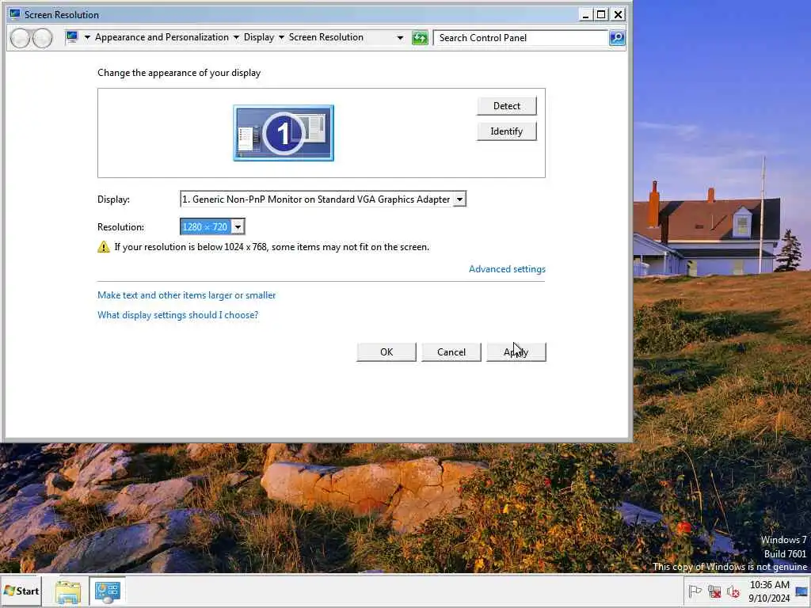Minimize the Screen Resolution window
This screenshot has width=811, height=608.
(585, 14)
